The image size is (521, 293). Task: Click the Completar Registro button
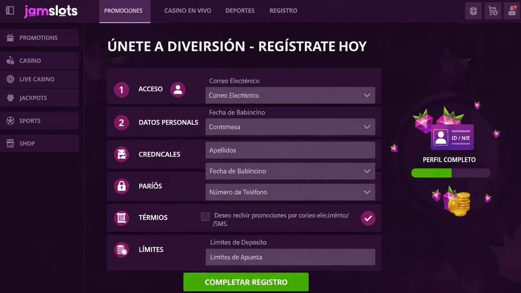(246, 282)
